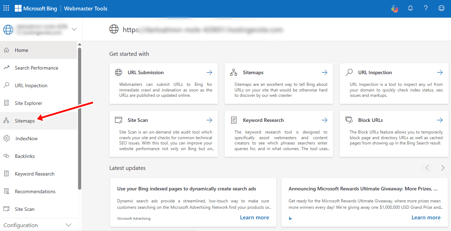The height and width of the screenshot is (231, 451).
Task: Open Block URLs card arrow
Action: tap(440, 120)
